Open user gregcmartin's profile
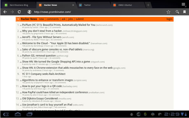This screenshot has height=118, width=189. 39,33
